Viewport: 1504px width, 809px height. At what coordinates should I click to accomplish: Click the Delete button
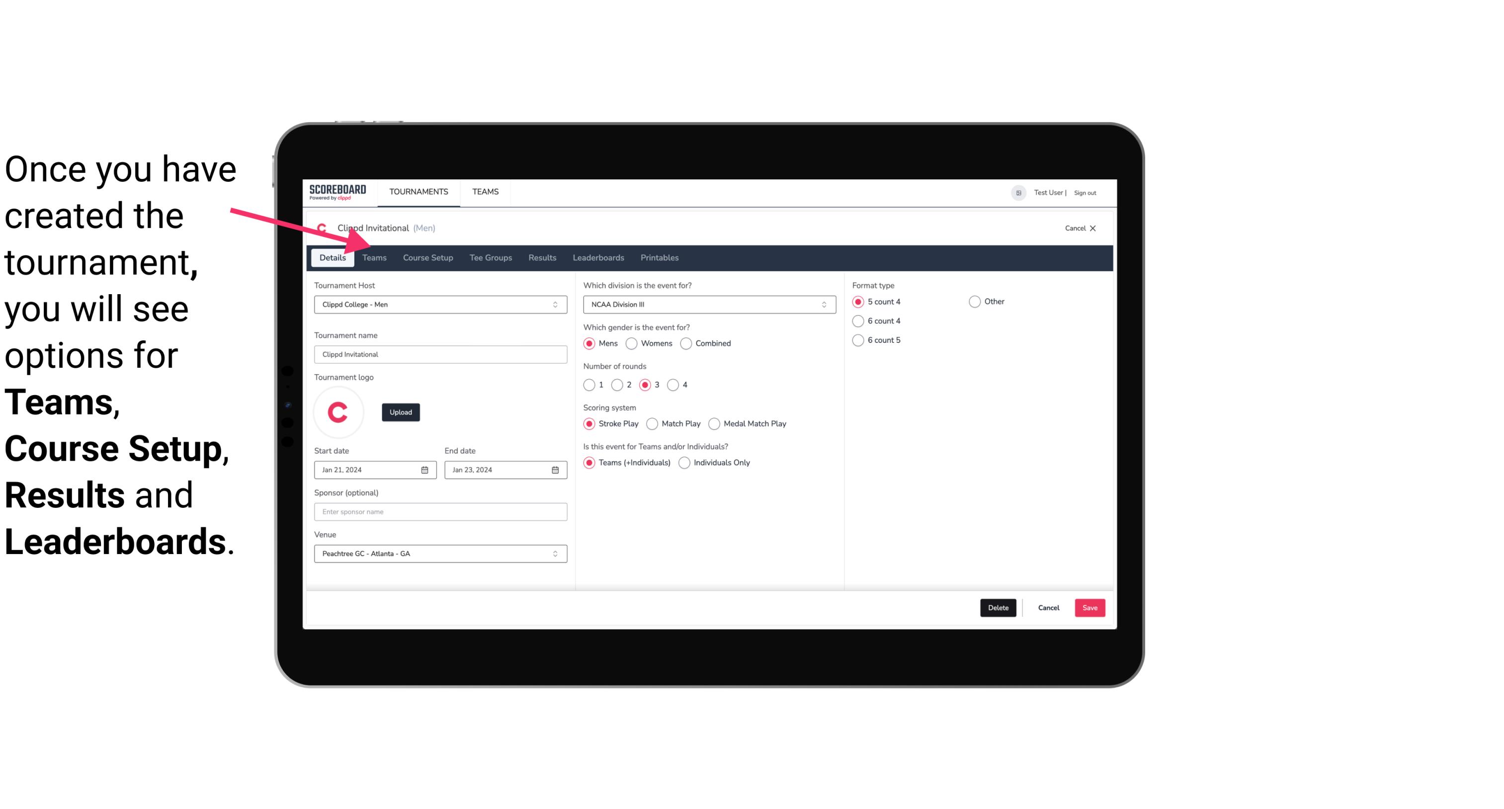pos(997,608)
